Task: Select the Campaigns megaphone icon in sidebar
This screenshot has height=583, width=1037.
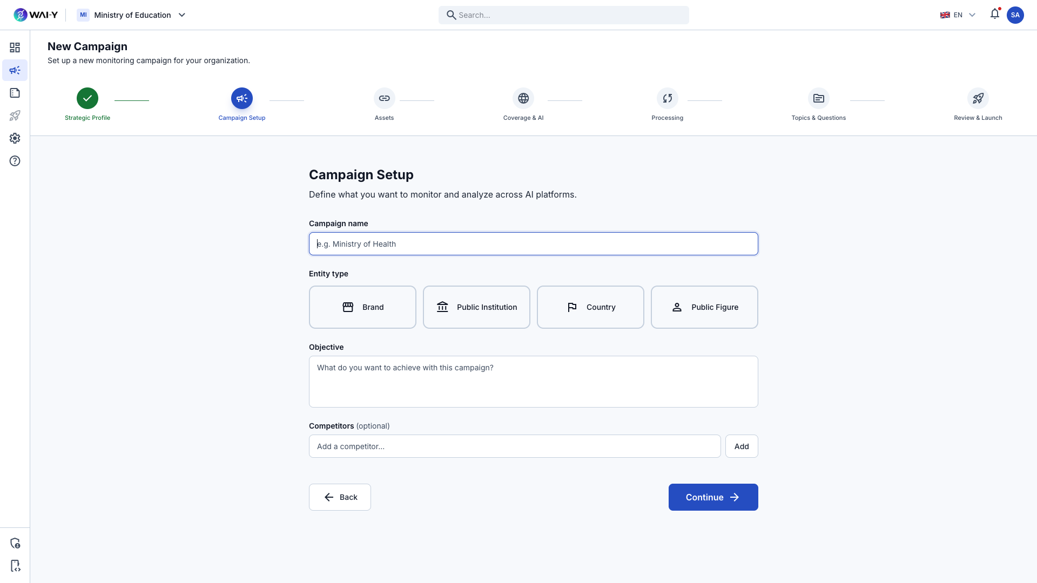Action: [15, 70]
